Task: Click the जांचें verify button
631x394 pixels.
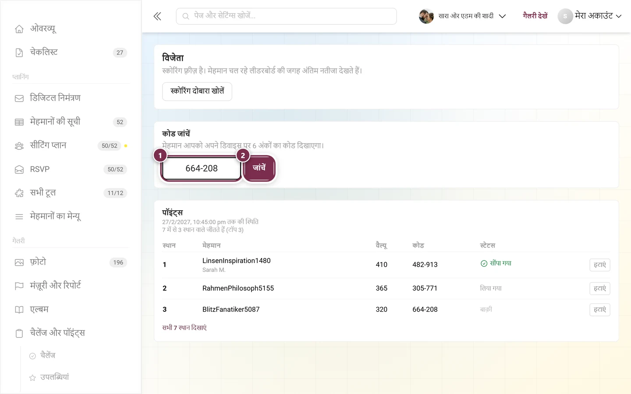Action: point(259,168)
